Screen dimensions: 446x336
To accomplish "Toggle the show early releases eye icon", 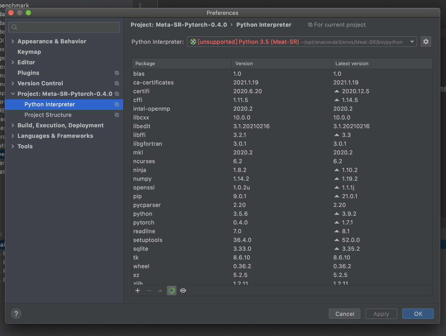I will tap(183, 291).
